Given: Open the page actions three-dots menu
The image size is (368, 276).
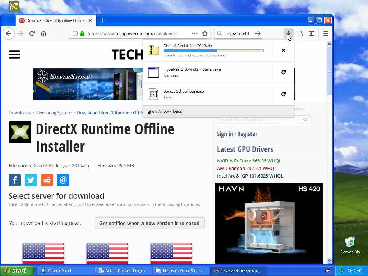Looking at the screenshot, I should [194, 33].
